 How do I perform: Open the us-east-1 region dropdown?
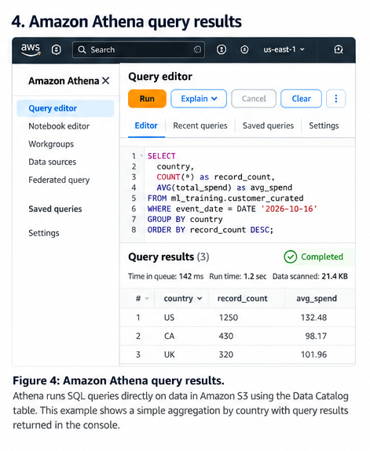(x=284, y=49)
